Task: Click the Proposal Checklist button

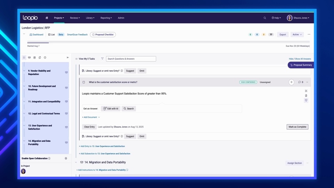Action: [x=103, y=34]
